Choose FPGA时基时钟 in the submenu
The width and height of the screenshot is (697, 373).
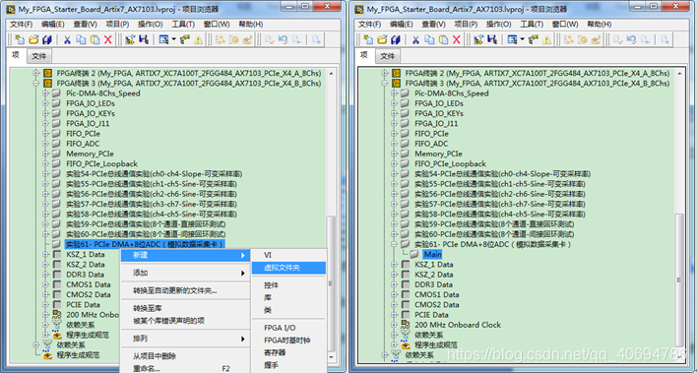(288, 341)
